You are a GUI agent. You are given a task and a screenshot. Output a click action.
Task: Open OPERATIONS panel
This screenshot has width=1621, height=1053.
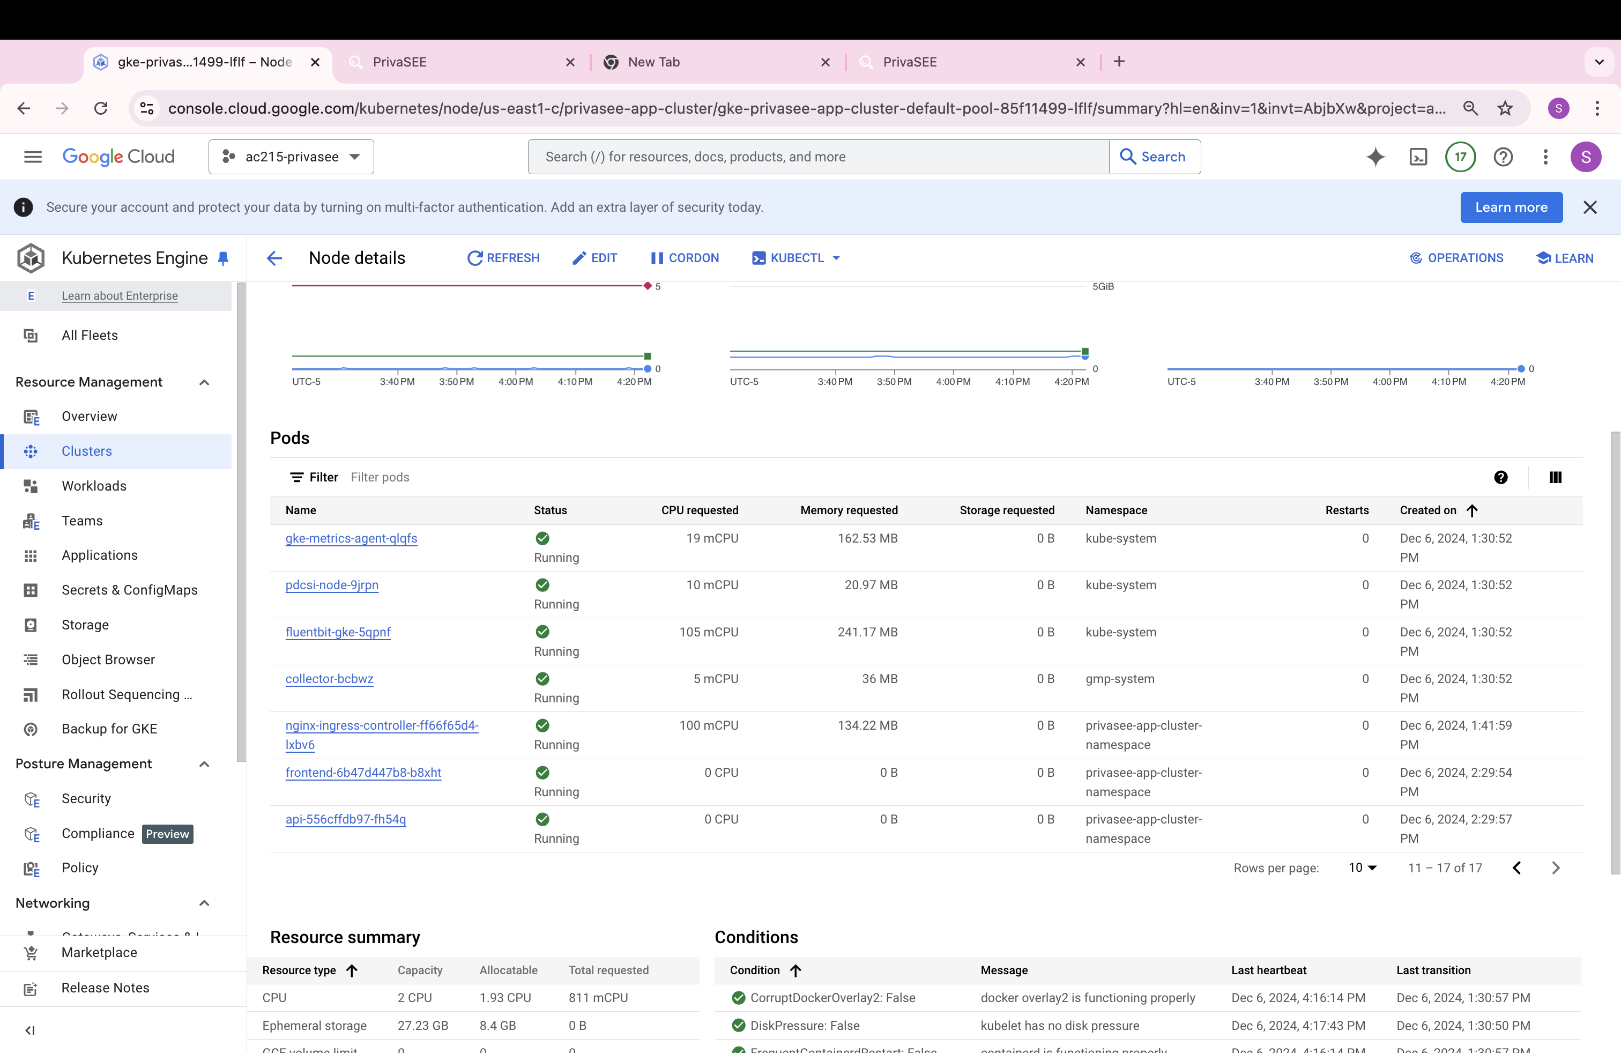pyautogui.click(x=1456, y=258)
